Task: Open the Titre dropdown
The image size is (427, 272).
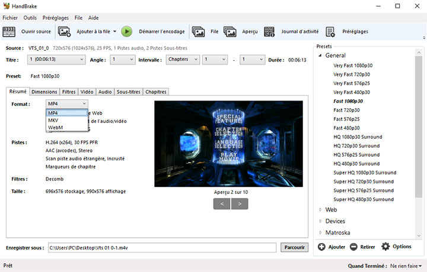Action: 56,60
